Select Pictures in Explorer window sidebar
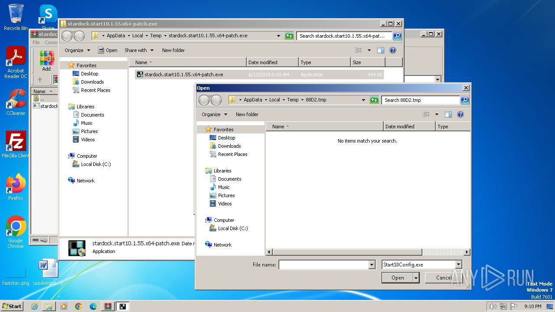Viewport: 555px width, 312px height. [x=89, y=131]
